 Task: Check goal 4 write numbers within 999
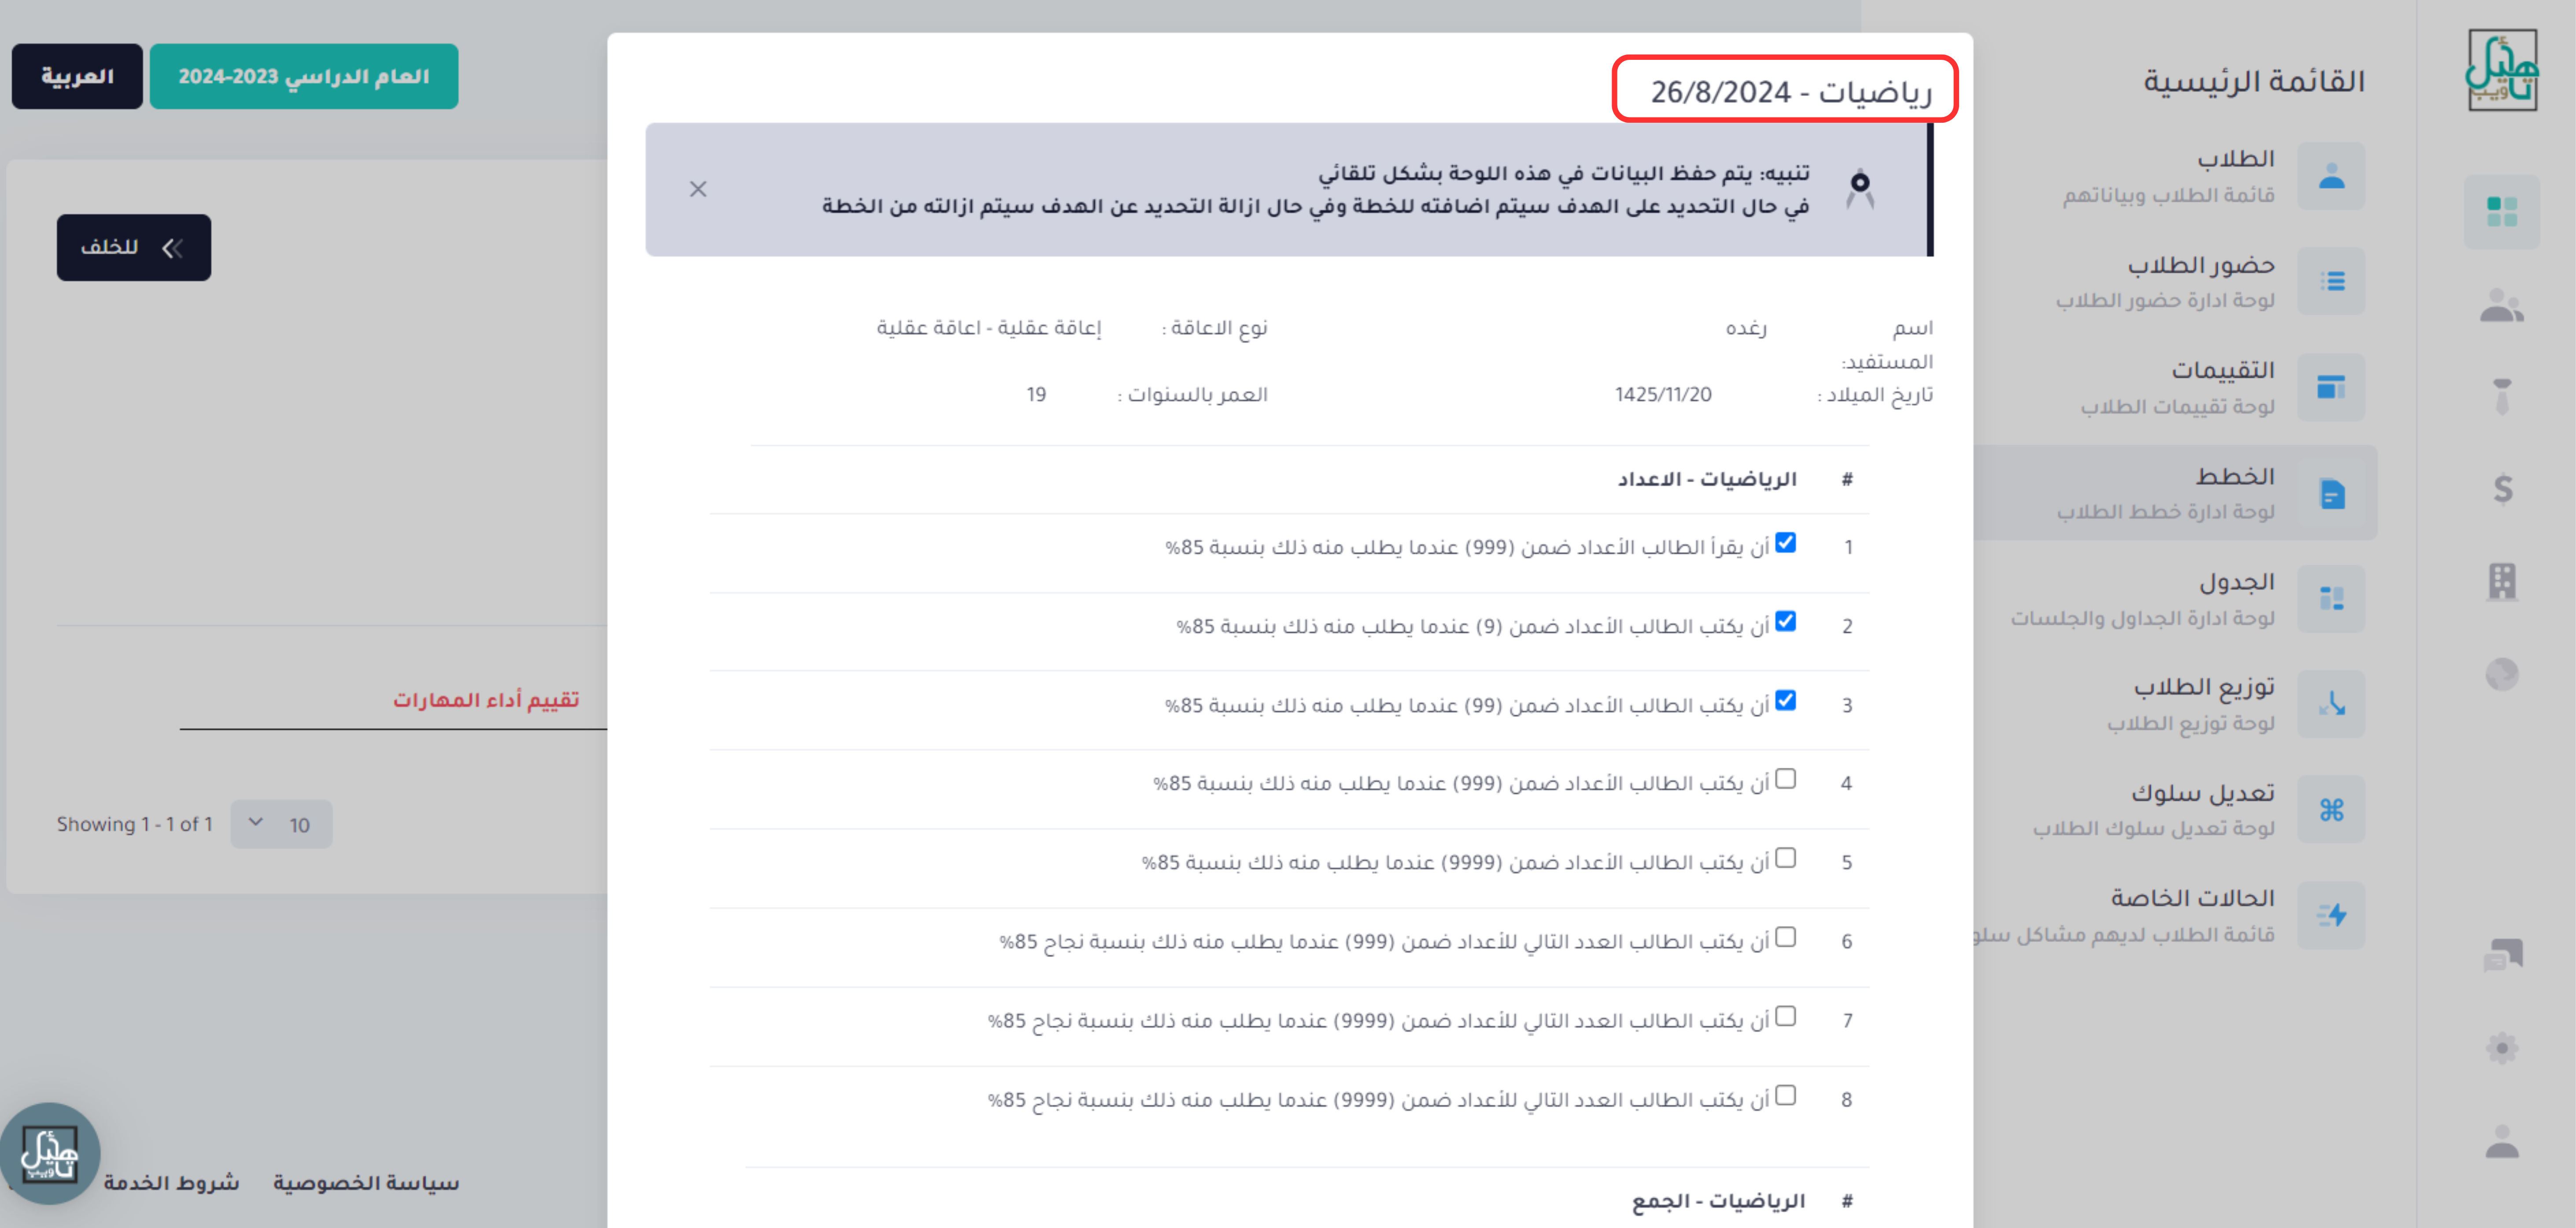coord(1785,778)
